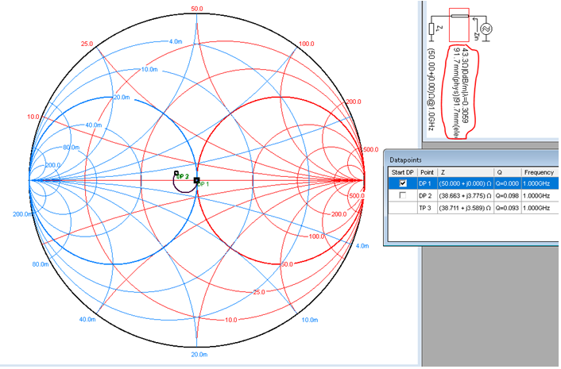Screen dimensions: 561x369
Task: Click the Zin arrow label in schematic
Action: coord(476,36)
